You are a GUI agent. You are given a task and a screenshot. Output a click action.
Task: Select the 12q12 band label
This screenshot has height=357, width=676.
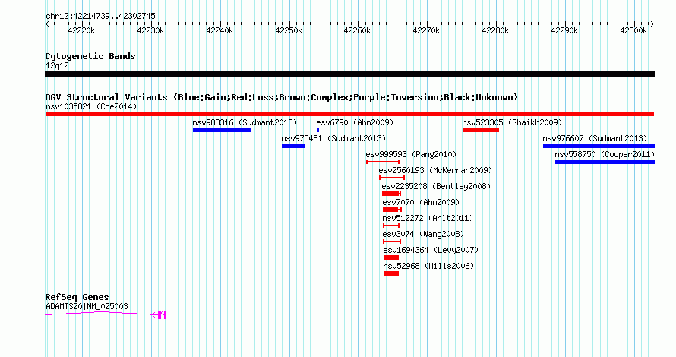[x=57, y=65]
